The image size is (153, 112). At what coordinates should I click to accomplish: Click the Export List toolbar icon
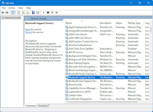27,12
